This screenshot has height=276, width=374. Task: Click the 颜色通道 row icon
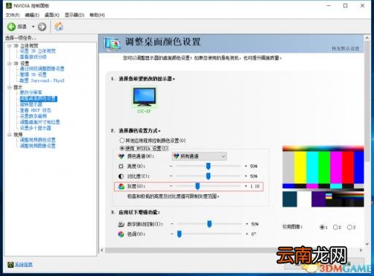[121, 156]
